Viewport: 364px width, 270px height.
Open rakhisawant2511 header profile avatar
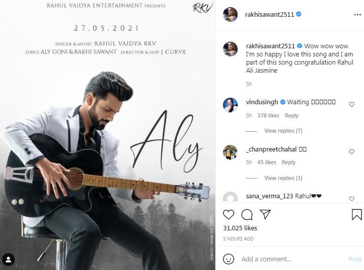pos(230,14)
